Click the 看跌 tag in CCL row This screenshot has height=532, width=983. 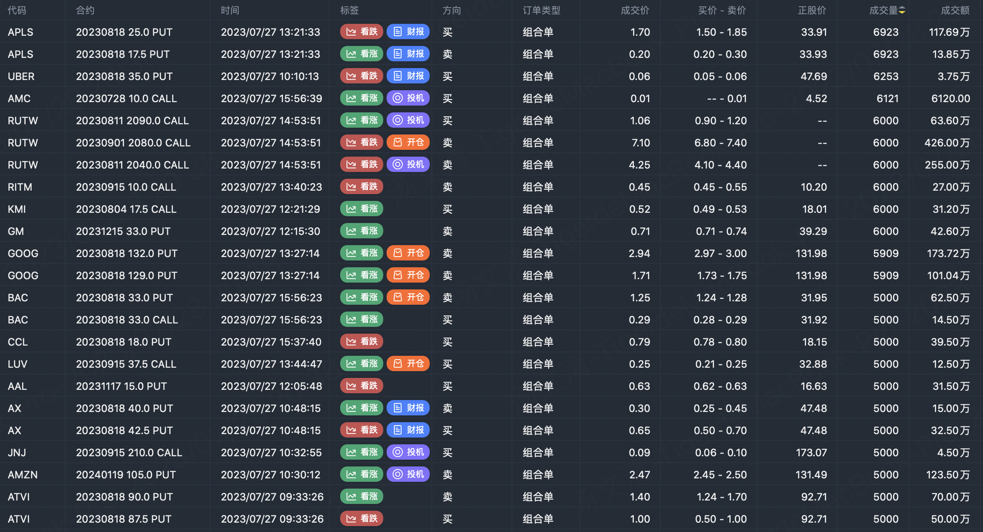point(361,342)
